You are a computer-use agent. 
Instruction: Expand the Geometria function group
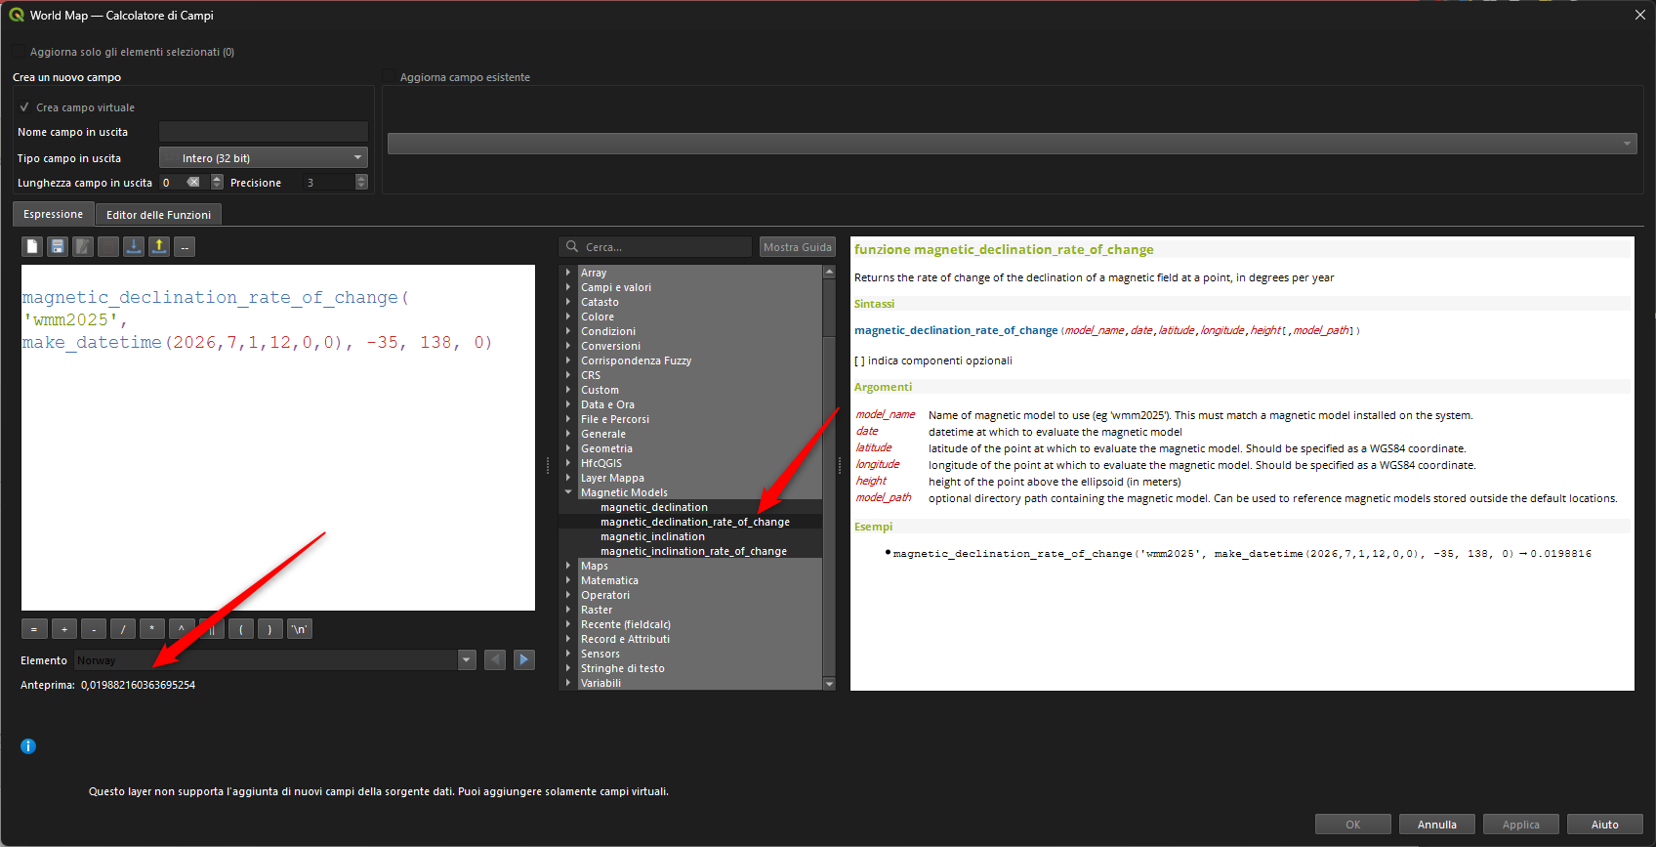[x=568, y=448]
